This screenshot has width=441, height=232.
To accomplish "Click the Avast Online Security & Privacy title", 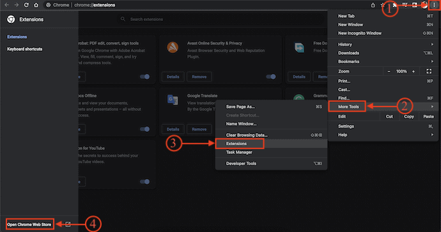I will [215, 43].
